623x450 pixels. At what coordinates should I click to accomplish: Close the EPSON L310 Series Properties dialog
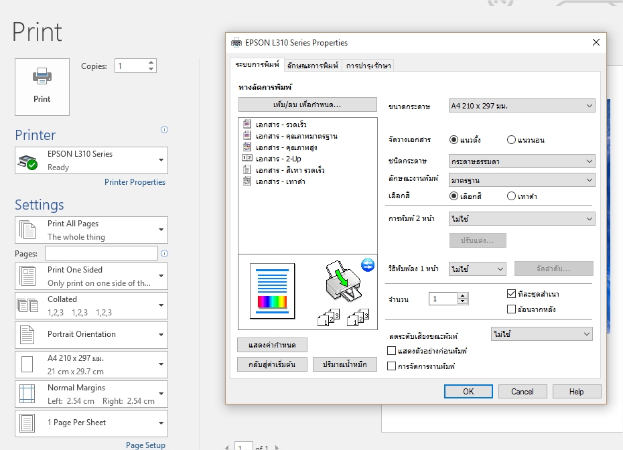pyautogui.click(x=596, y=42)
